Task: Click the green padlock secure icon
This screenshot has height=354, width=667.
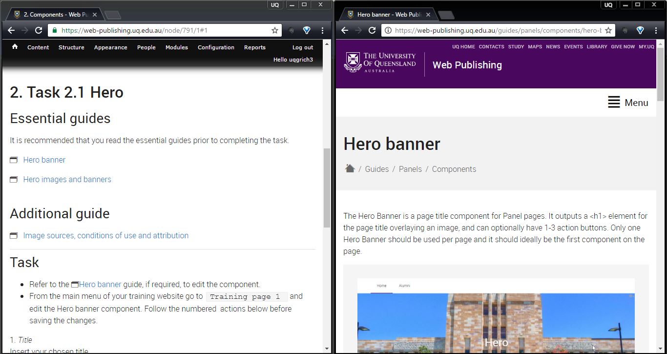Action: pyautogui.click(x=54, y=30)
